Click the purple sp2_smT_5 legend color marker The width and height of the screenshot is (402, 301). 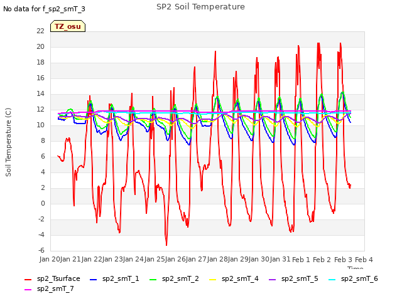273,280
